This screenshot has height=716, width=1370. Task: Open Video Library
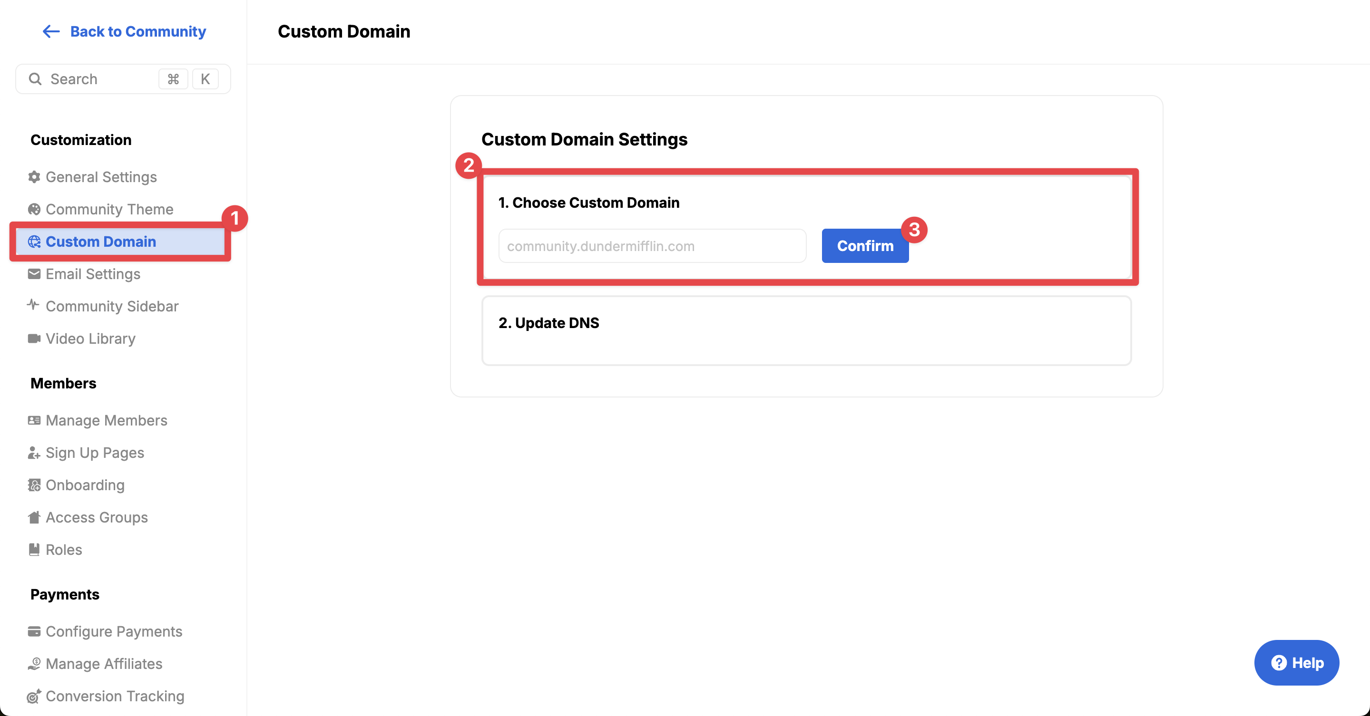pos(90,339)
